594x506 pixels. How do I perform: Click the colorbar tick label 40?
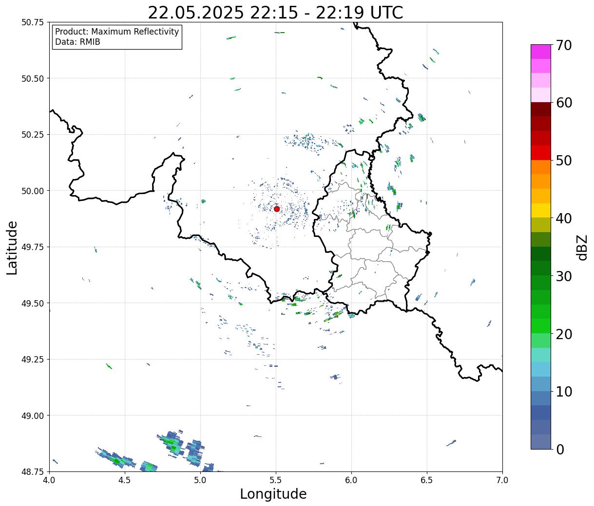pos(564,218)
